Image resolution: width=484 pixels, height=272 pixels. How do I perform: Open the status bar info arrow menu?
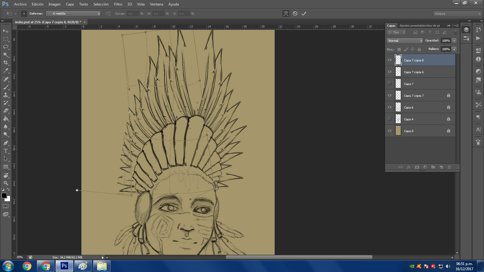pyautogui.click(x=103, y=257)
